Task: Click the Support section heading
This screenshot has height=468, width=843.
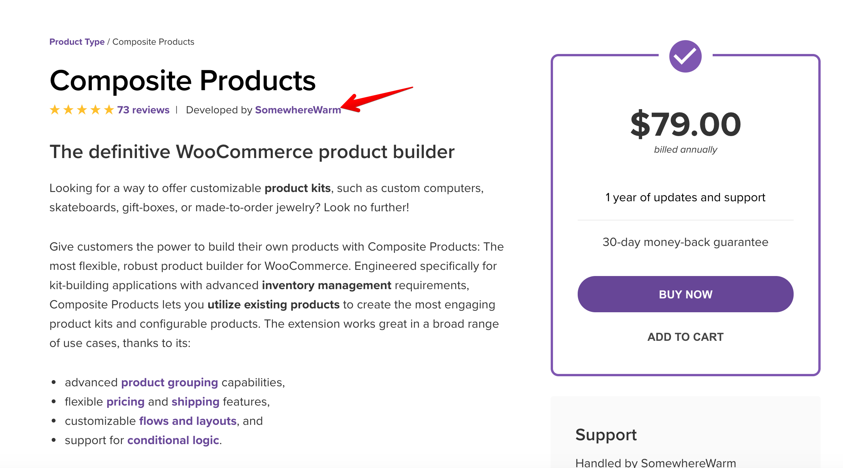Action: point(606,435)
